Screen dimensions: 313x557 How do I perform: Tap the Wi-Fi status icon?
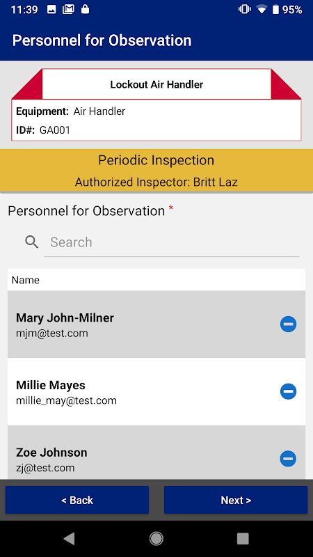point(262,10)
